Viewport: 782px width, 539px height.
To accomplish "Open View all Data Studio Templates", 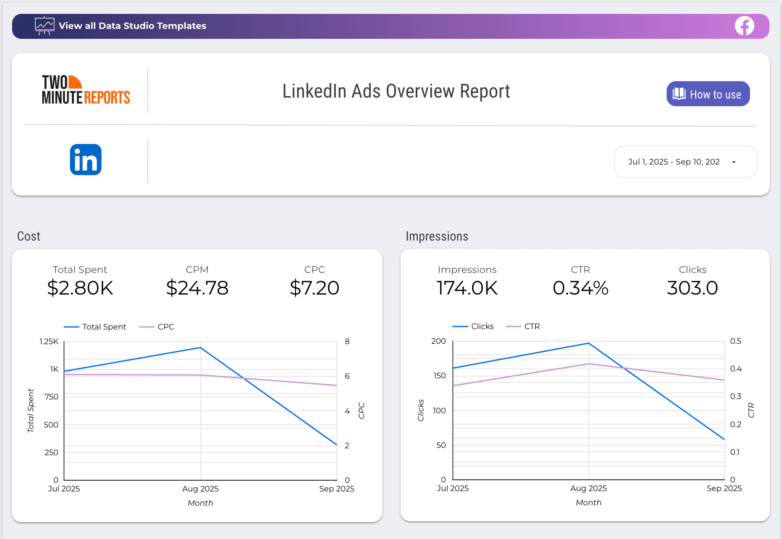I will pos(133,25).
